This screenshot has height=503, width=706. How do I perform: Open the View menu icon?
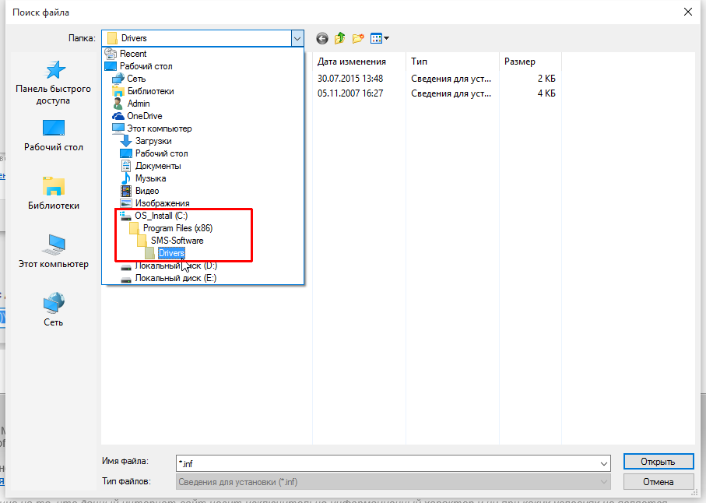(x=380, y=38)
